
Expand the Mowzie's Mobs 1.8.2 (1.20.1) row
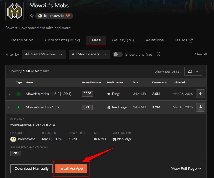(x=10, y=94)
